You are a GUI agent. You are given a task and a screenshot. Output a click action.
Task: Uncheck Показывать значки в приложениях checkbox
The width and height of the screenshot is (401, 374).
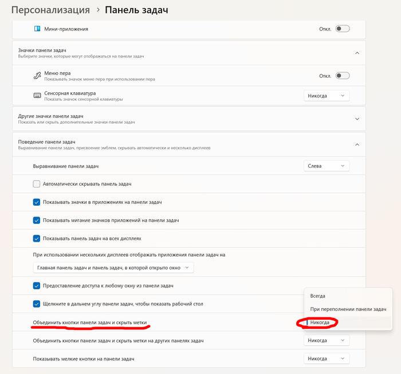(37, 202)
